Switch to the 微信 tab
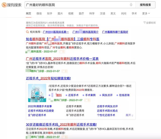The height and width of the screenshot is (139, 161). click(39, 13)
